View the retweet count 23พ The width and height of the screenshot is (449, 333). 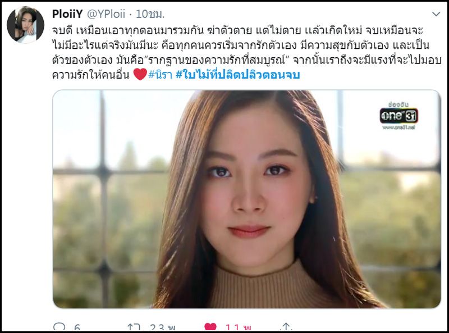(163, 327)
